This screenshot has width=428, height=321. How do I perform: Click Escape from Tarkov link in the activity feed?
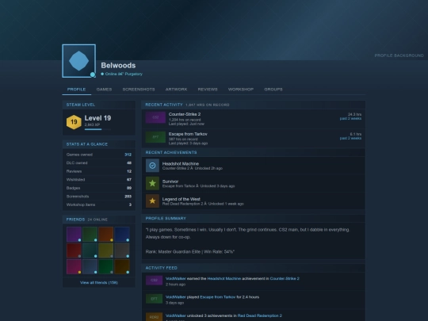[x=217, y=297]
